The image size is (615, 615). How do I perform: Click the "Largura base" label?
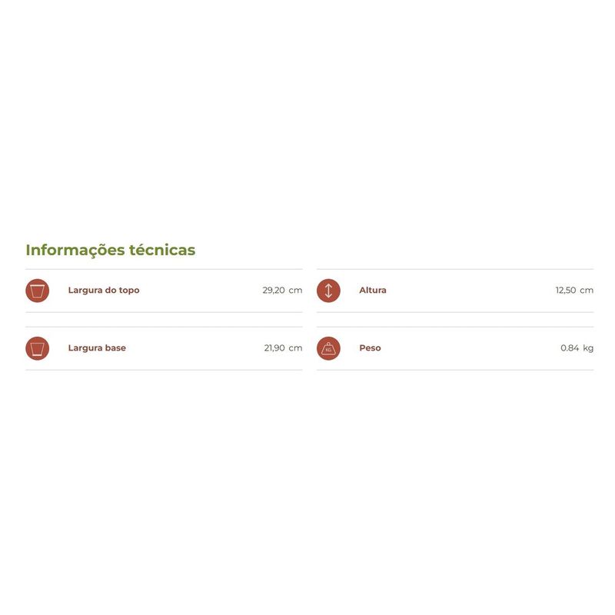coord(97,348)
